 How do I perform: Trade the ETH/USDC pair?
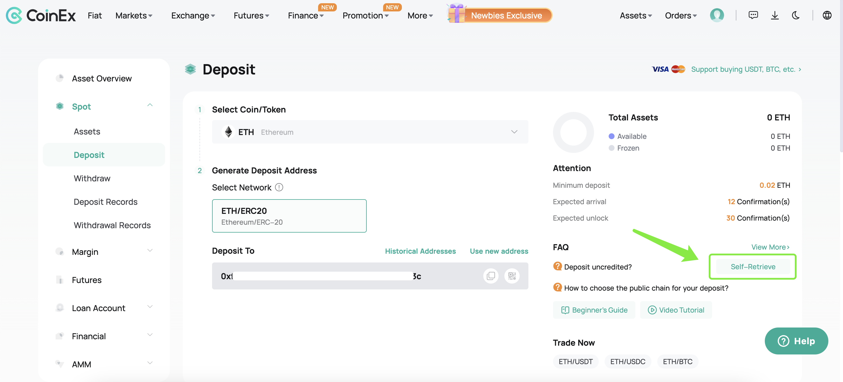tap(627, 362)
